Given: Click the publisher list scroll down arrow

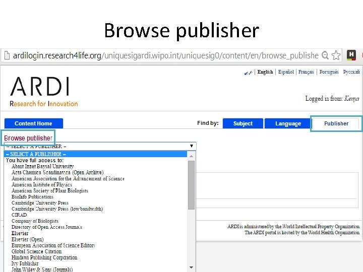Looking at the screenshot, I should (x=191, y=267).
